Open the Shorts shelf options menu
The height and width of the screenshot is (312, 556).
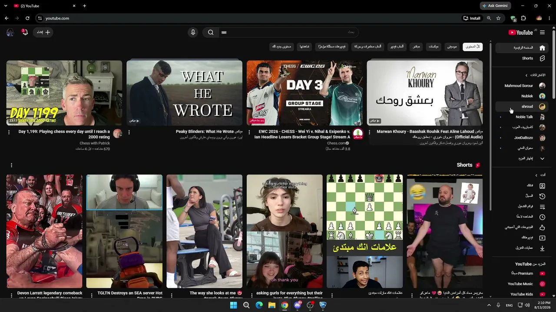pos(11,165)
